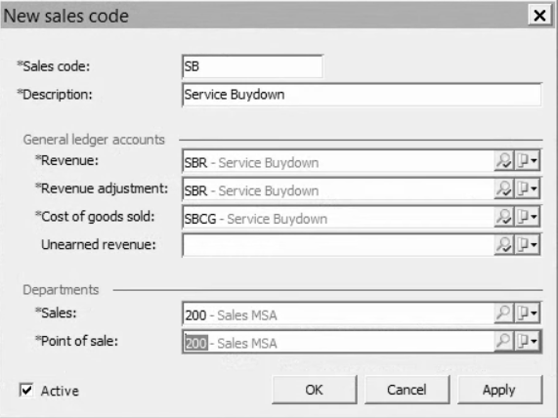Expand Cost of goods sold options dropdown

(528, 217)
